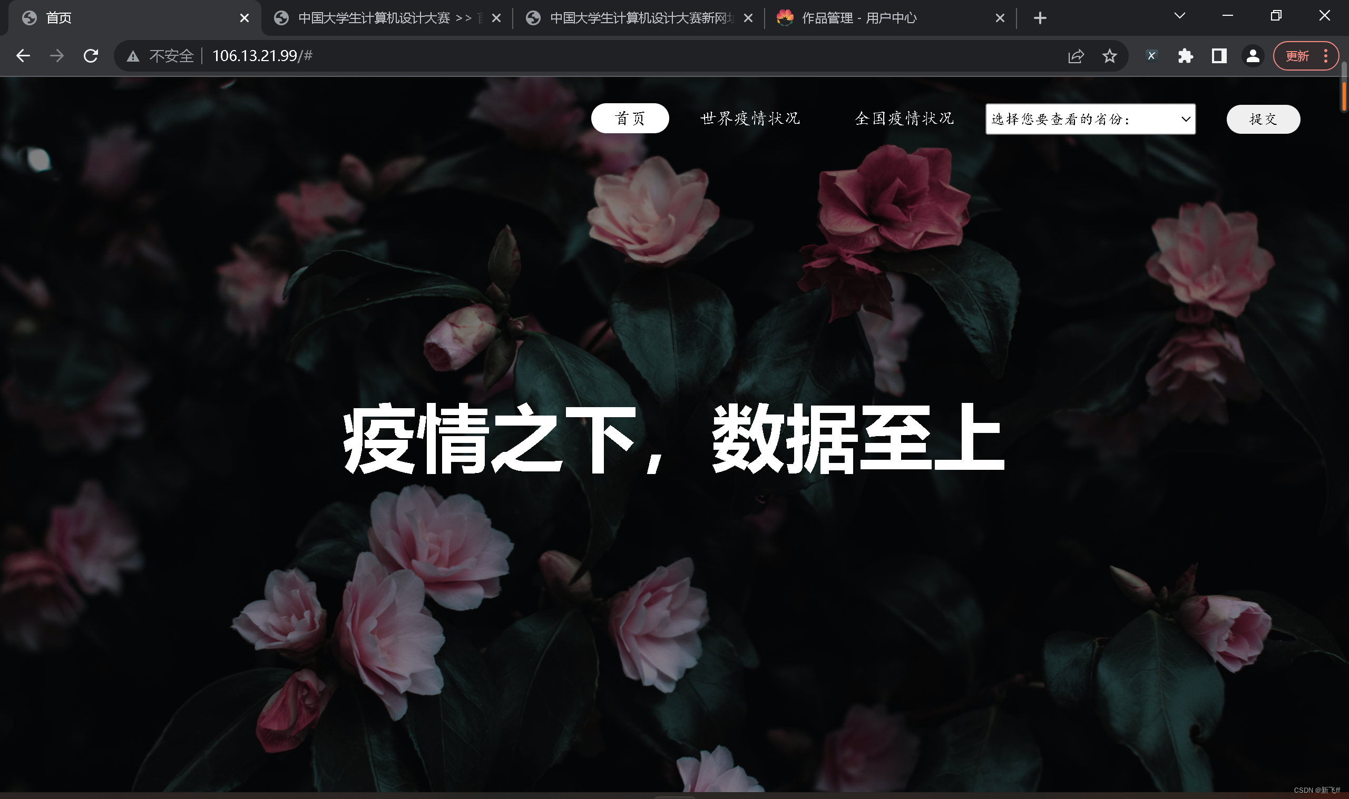
Task: Open the user profile icon
Action: [x=1253, y=56]
